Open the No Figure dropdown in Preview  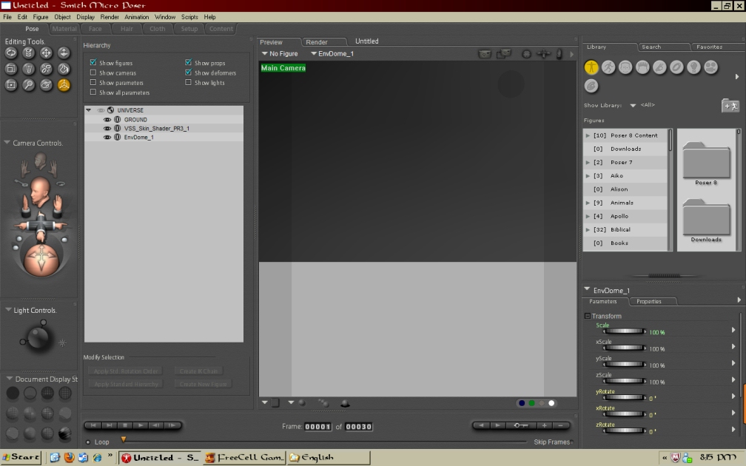[x=280, y=54]
